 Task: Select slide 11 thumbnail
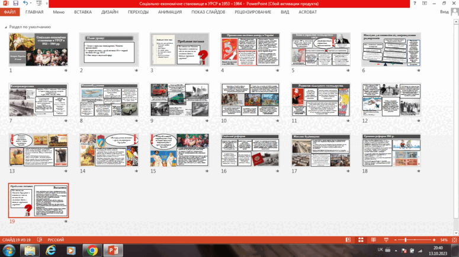tap(321, 100)
